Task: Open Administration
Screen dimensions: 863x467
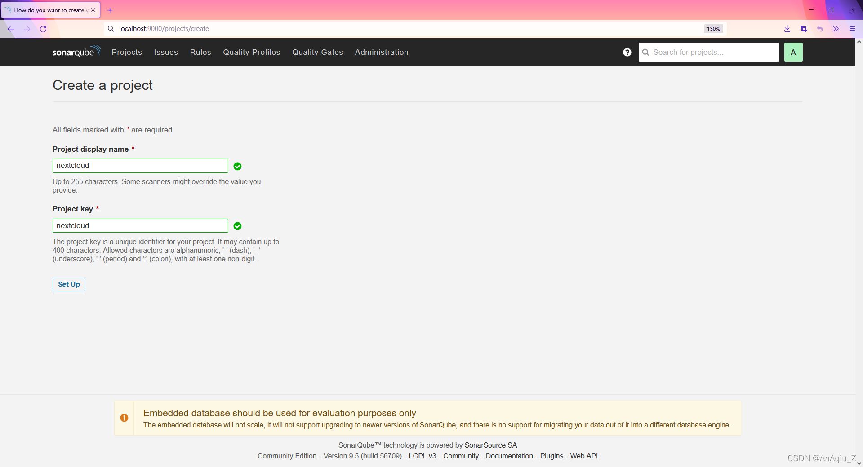Action: pyautogui.click(x=382, y=52)
